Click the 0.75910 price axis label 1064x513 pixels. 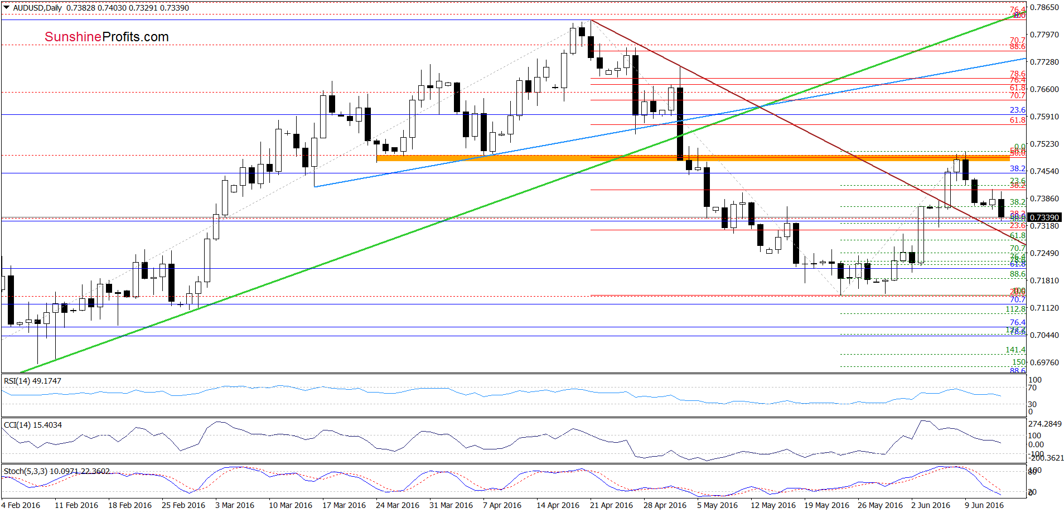pos(1044,117)
